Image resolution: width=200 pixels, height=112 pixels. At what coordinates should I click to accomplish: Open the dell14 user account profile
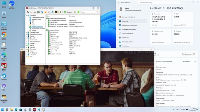[x=130, y=9]
